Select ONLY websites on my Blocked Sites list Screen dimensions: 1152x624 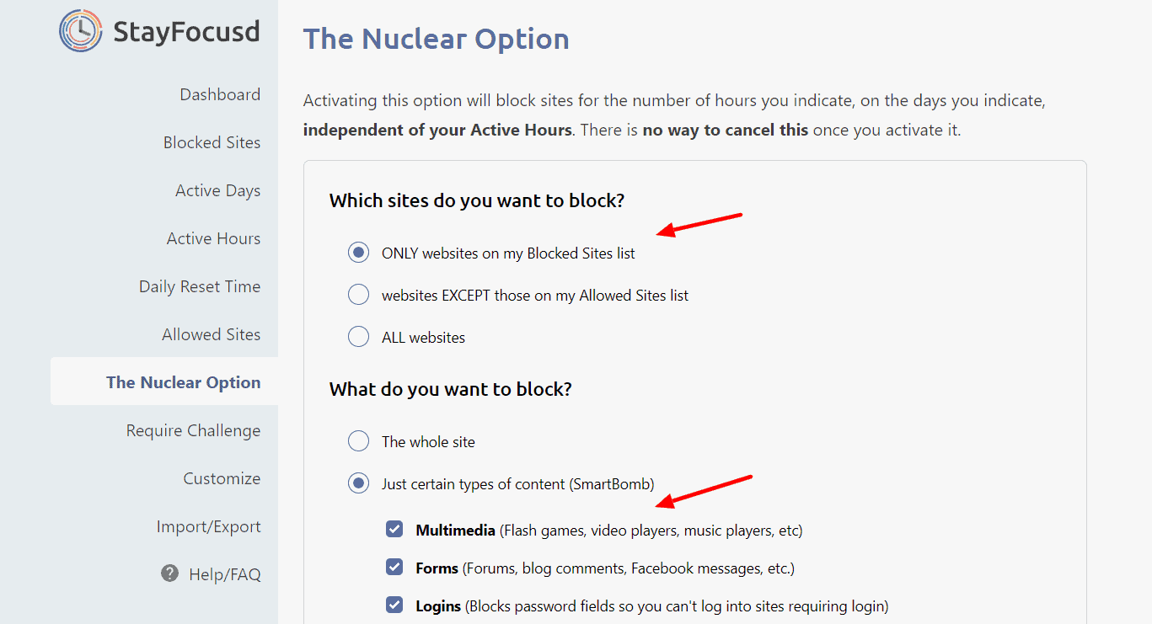(x=359, y=253)
